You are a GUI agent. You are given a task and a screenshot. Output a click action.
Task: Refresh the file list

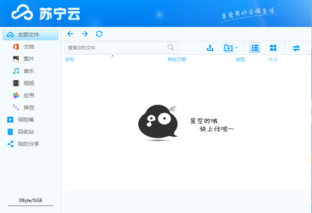(x=99, y=34)
